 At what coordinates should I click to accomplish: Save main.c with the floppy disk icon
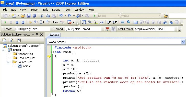[x=29, y=16]
